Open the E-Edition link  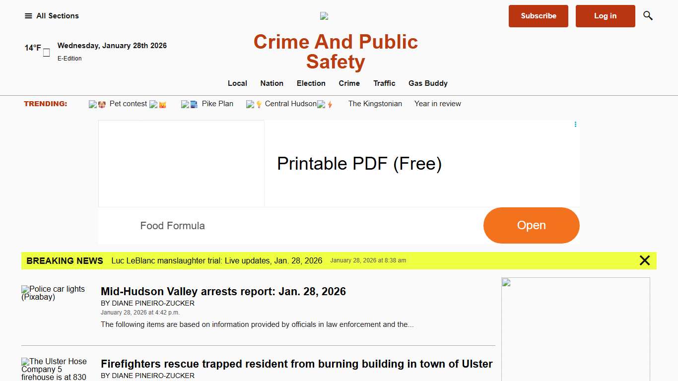(69, 58)
